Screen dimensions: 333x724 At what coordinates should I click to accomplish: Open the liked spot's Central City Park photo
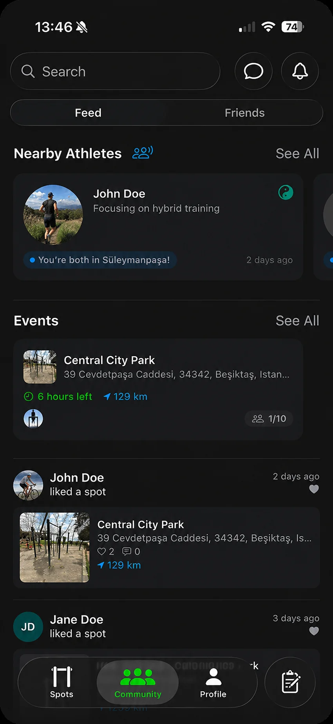pos(54,548)
